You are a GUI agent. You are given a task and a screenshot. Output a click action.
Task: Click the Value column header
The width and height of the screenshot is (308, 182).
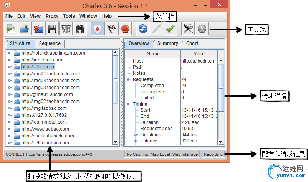199,54
